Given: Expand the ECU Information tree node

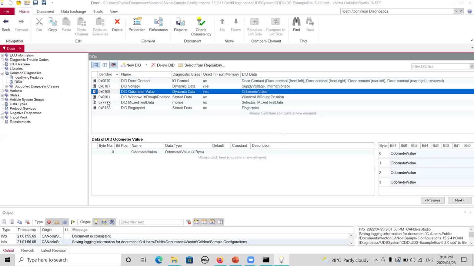Looking at the screenshot, I should [2, 55].
